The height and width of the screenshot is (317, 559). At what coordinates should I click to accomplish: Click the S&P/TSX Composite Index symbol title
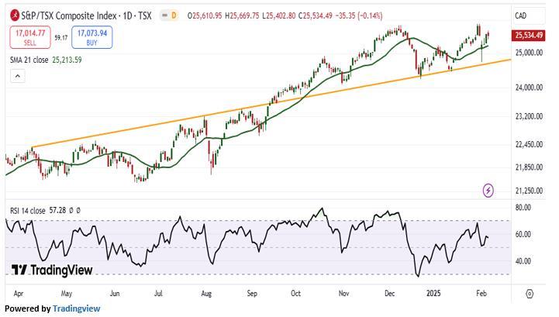pos(86,16)
